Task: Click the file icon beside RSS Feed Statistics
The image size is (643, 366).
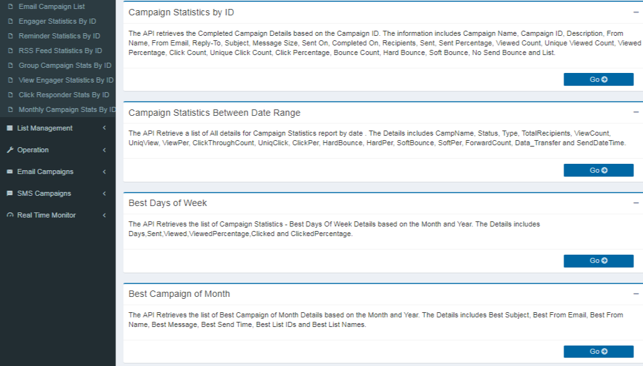Action: [x=10, y=51]
